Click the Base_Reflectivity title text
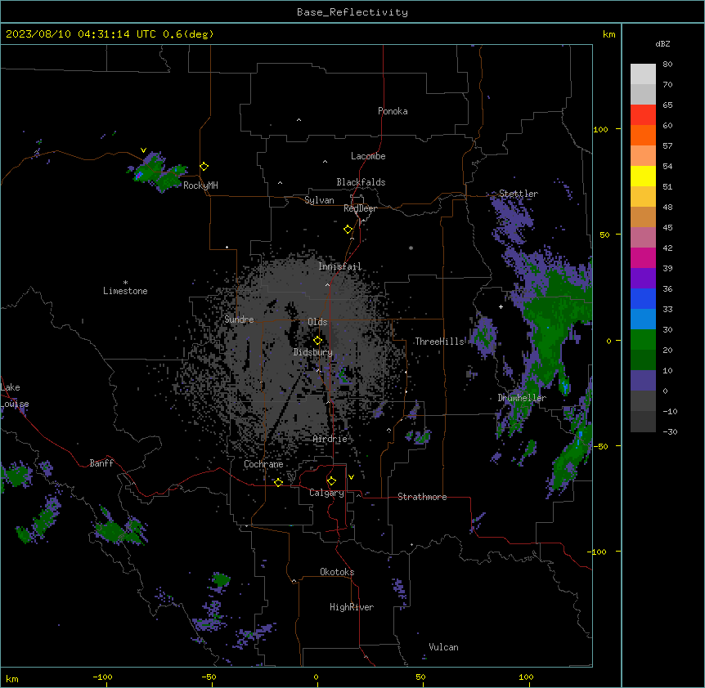 (x=352, y=12)
